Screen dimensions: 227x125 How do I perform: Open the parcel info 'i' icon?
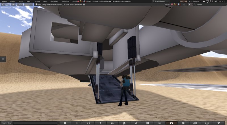click(x=37, y=5)
